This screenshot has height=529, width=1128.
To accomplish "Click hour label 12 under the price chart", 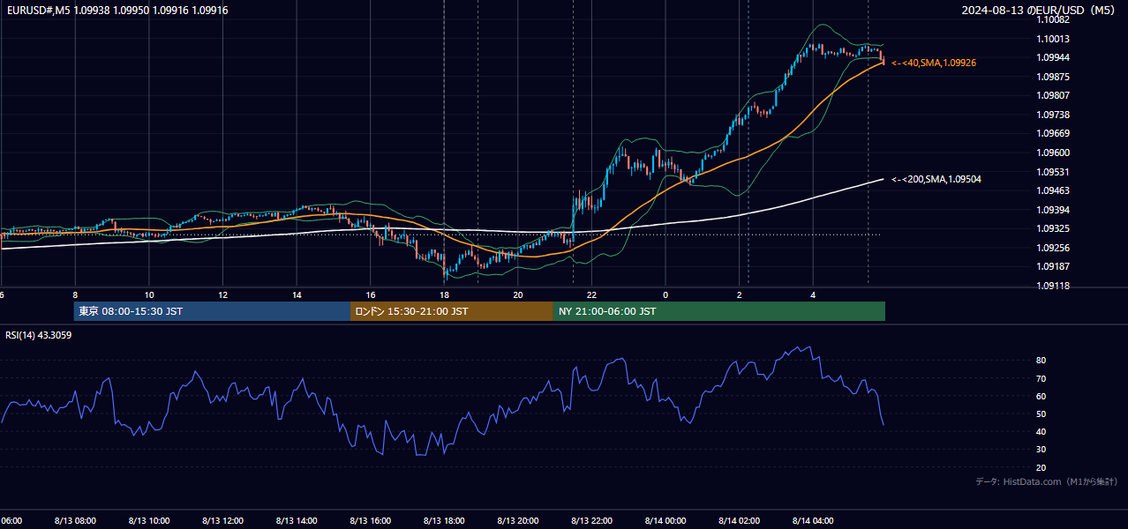I will (223, 295).
